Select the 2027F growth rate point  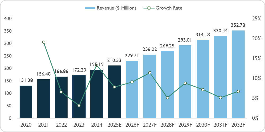pyautogui.click(x=150, y=73)
